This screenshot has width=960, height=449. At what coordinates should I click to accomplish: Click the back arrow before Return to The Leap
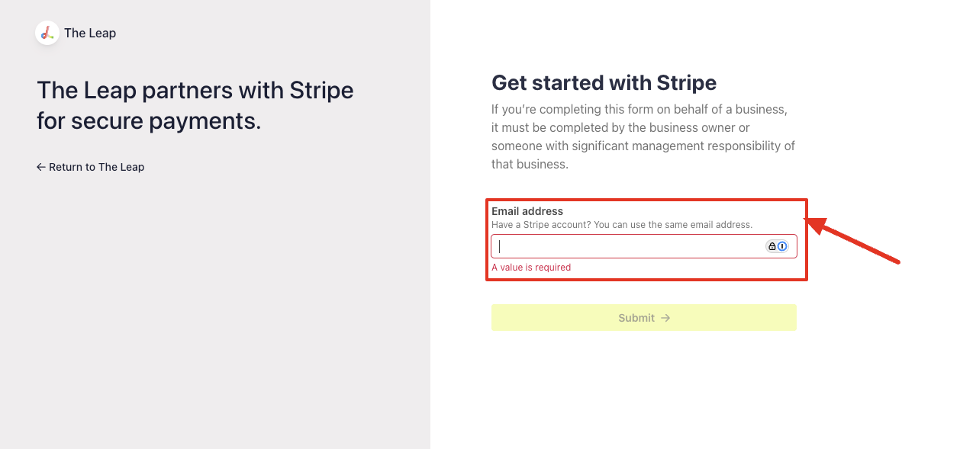(x=40, y=166)
